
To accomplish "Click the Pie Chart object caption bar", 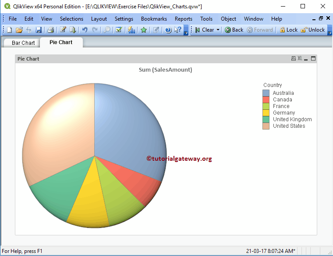I will click(x=153, y=59).
